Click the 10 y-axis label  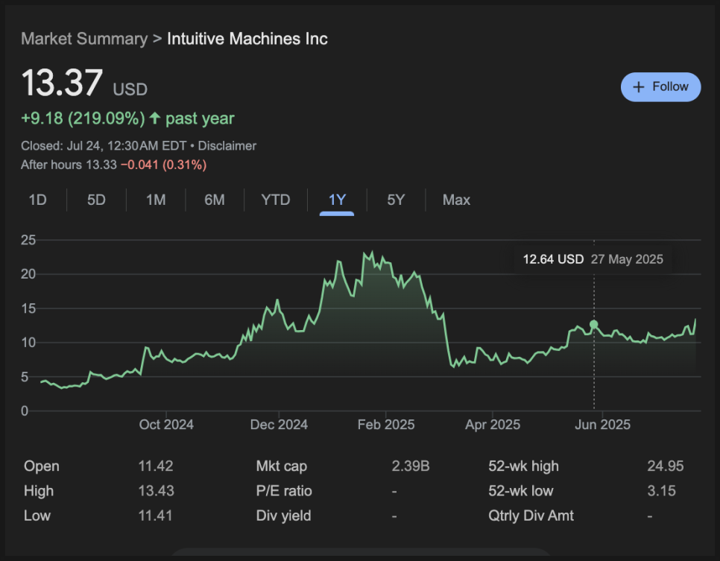(x=28, y=343)
